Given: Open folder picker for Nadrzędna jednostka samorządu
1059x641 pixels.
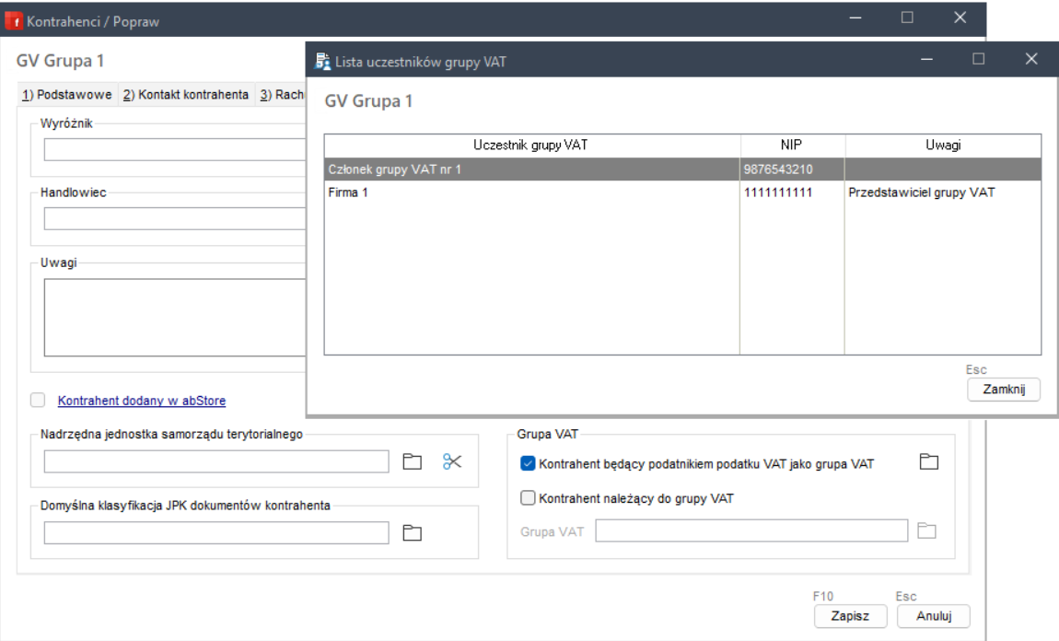Looking at the screenshot, I should tap(412, 462).
